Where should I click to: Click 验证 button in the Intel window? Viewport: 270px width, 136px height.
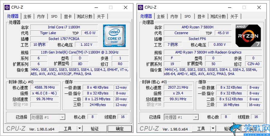click(x=95, y=129)
